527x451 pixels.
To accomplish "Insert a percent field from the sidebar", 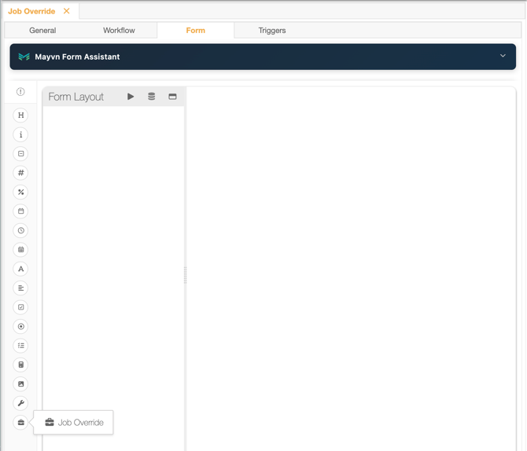I will 20,192.
